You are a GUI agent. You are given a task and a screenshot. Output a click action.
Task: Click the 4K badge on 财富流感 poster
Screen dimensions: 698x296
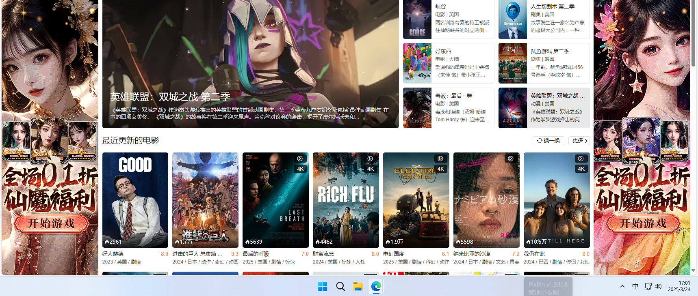pos(371,169)
